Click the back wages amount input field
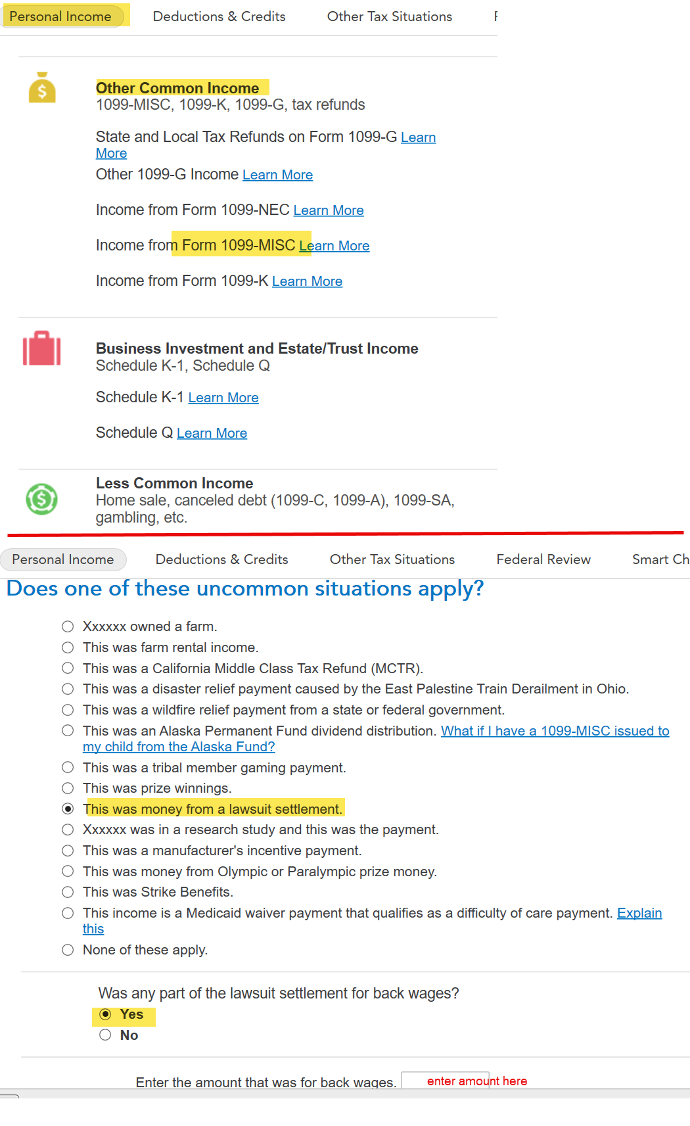The width and height of the screenshot is (690, 1126). (445, 1081)
